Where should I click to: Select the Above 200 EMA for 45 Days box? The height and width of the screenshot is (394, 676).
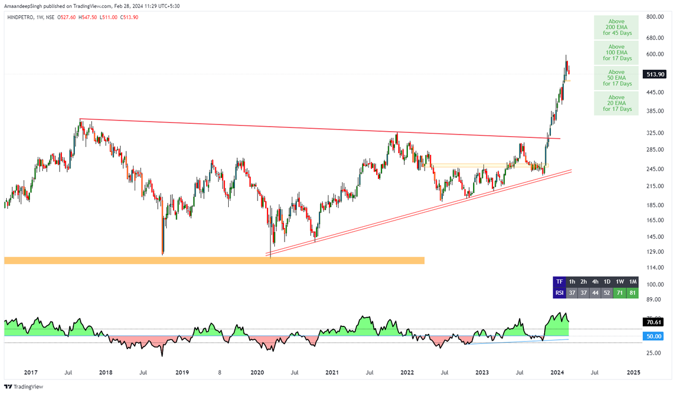click(x=616, y=27)
